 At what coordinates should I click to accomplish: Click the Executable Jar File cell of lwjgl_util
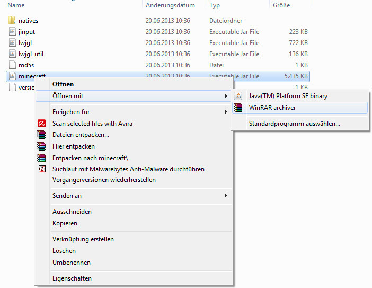pos(234,54)
